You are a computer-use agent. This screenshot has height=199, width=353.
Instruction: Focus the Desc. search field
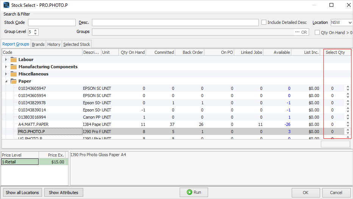coord(175,23)
